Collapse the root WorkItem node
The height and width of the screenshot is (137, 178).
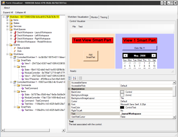click(x=4, y=17)
